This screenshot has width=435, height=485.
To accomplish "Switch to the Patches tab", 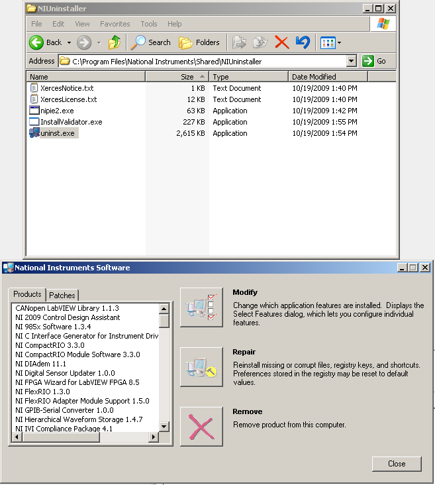I will pyautogui.click(x=62, y=295).
